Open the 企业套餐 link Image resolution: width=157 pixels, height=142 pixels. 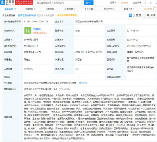point(137,3)
